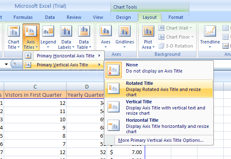Click the Primary Horizontal Axis Title icon
Image resolution: width=231 pixels, height=159 pixels.
point(28,56)
